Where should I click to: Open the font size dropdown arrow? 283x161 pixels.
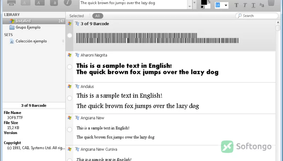[x=226, y=5]
